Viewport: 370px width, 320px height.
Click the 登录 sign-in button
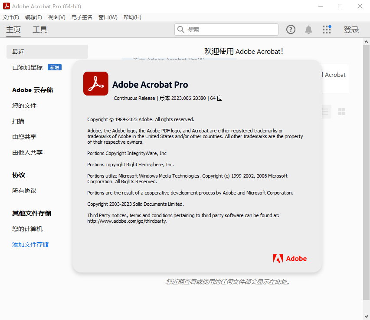[x=351, y=30]
